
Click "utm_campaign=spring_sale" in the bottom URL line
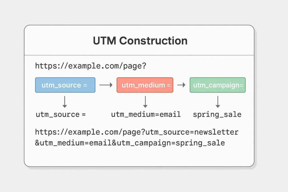171,143
